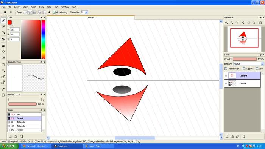
Task: Select the Eraser tool in left toolbar
Action: click(x=3, y=26)
